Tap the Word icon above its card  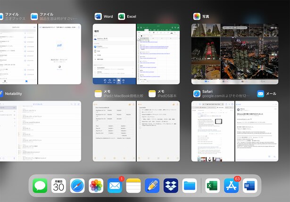pyautogui.click(x=98, y=16)
